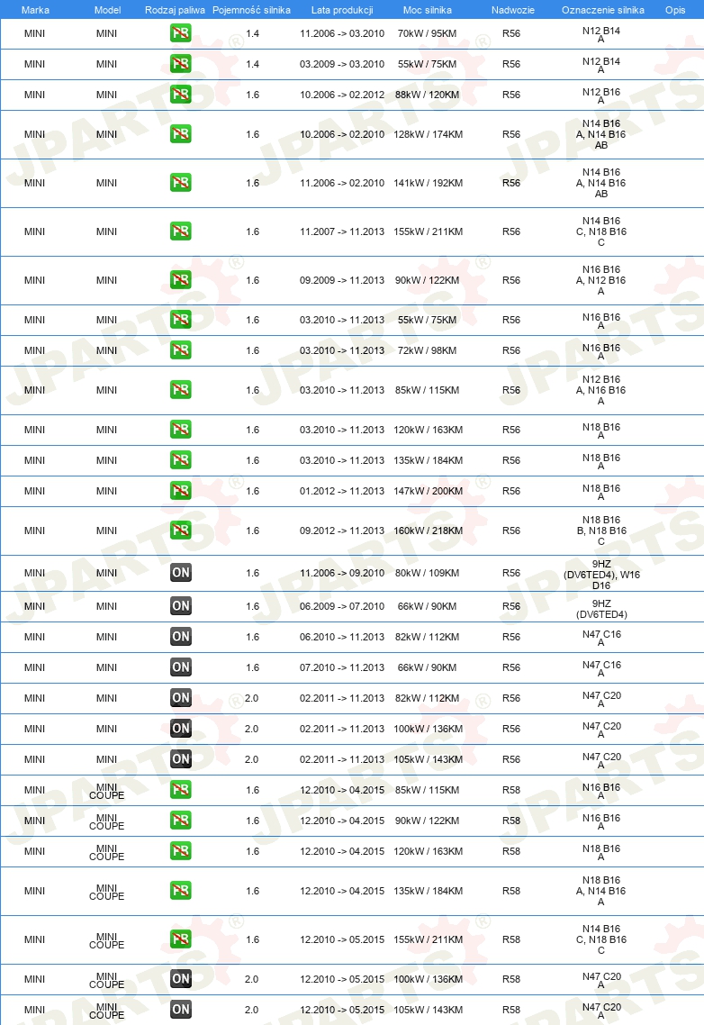Select the date range 11.2006 -> 09.2010
Image resolution: width=704 pixels, height=1025 pixels.
pyautogui.click(x=342, y=573)
